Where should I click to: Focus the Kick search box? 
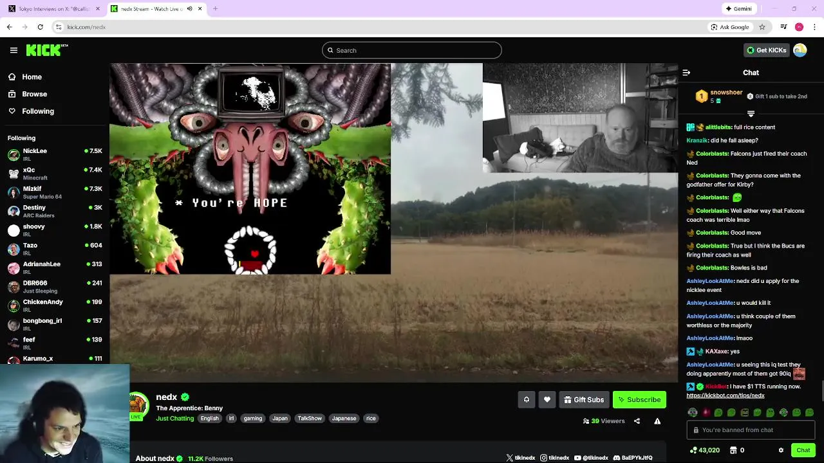pyautogui.click(x=412, y=50)
